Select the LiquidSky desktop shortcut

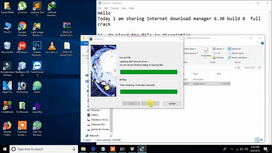pos(37,107)
